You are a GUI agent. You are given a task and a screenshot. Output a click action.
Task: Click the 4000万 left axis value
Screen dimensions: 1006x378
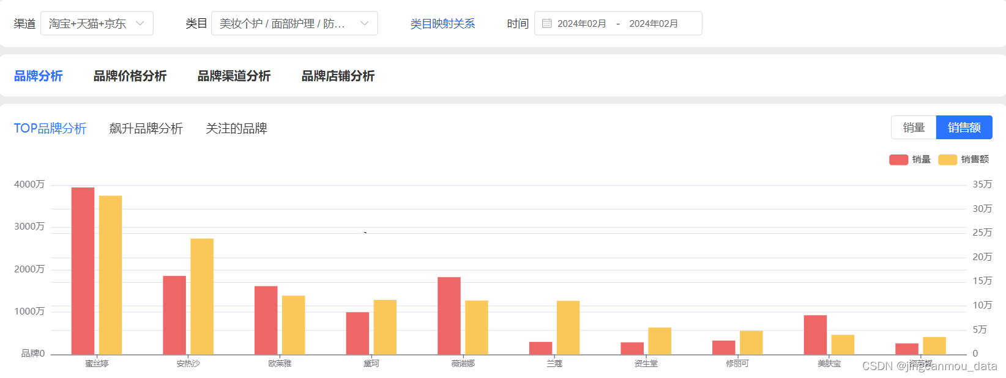point(29,184)
